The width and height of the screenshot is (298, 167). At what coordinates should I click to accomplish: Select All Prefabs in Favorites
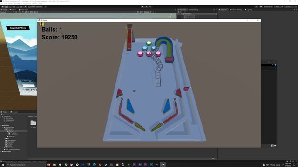pyautogui.click(x=9, y=118)
